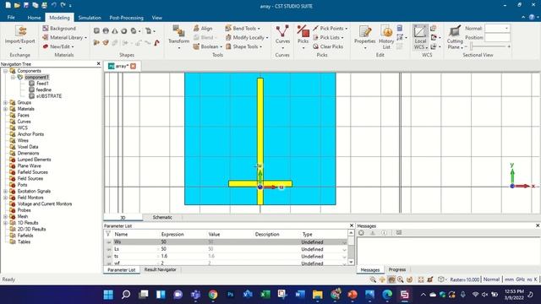The width and height of the screenshot is (541, 304).
Task: Open the Pick Lists dropdown
Action: (x=329, y=37)
